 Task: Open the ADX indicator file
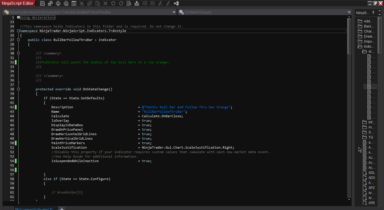(x=372, y=178)
